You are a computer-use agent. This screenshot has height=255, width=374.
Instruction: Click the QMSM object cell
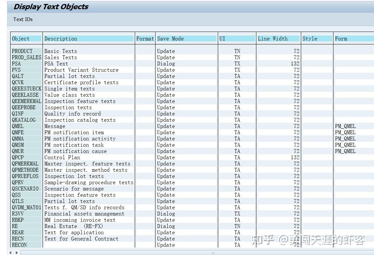click(x=26, y=145)
